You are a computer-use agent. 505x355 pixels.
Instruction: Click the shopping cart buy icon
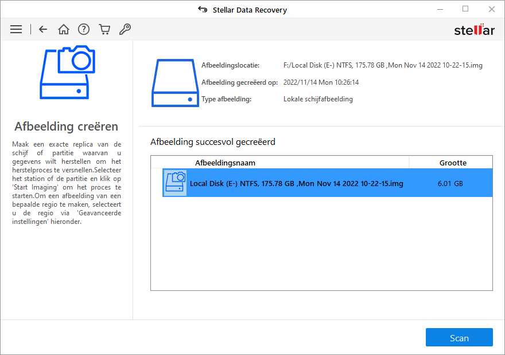(104, 29)
